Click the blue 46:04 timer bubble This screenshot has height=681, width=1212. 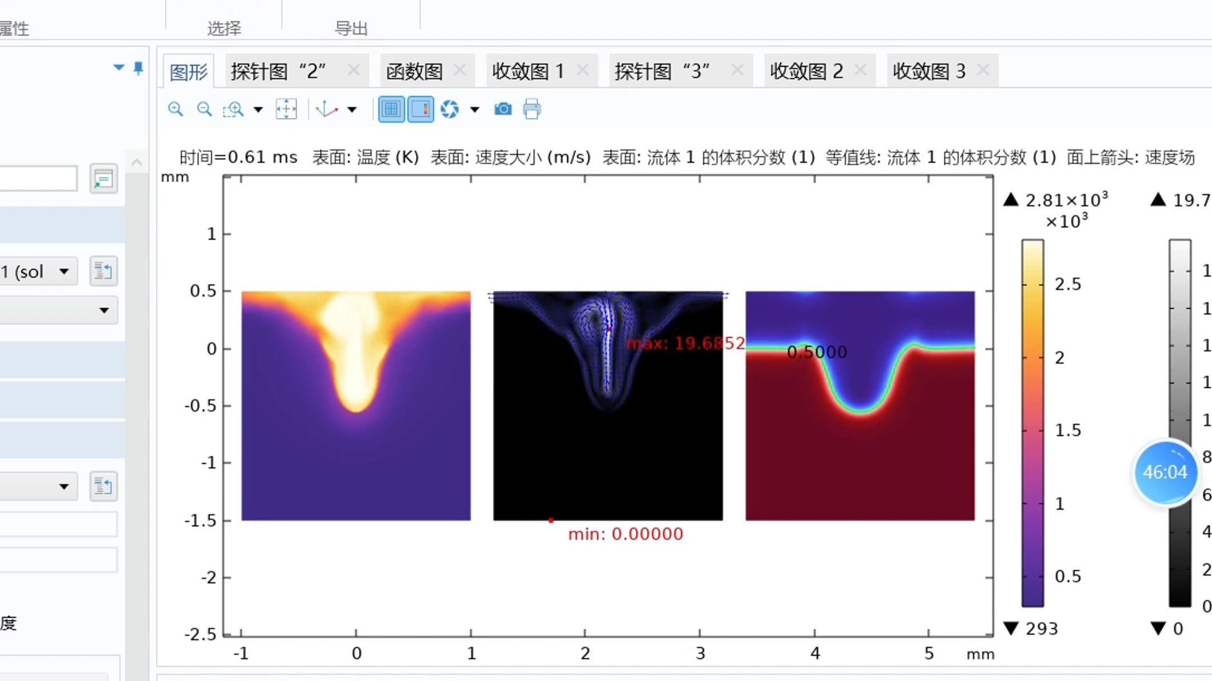(x=1165, y=472)
